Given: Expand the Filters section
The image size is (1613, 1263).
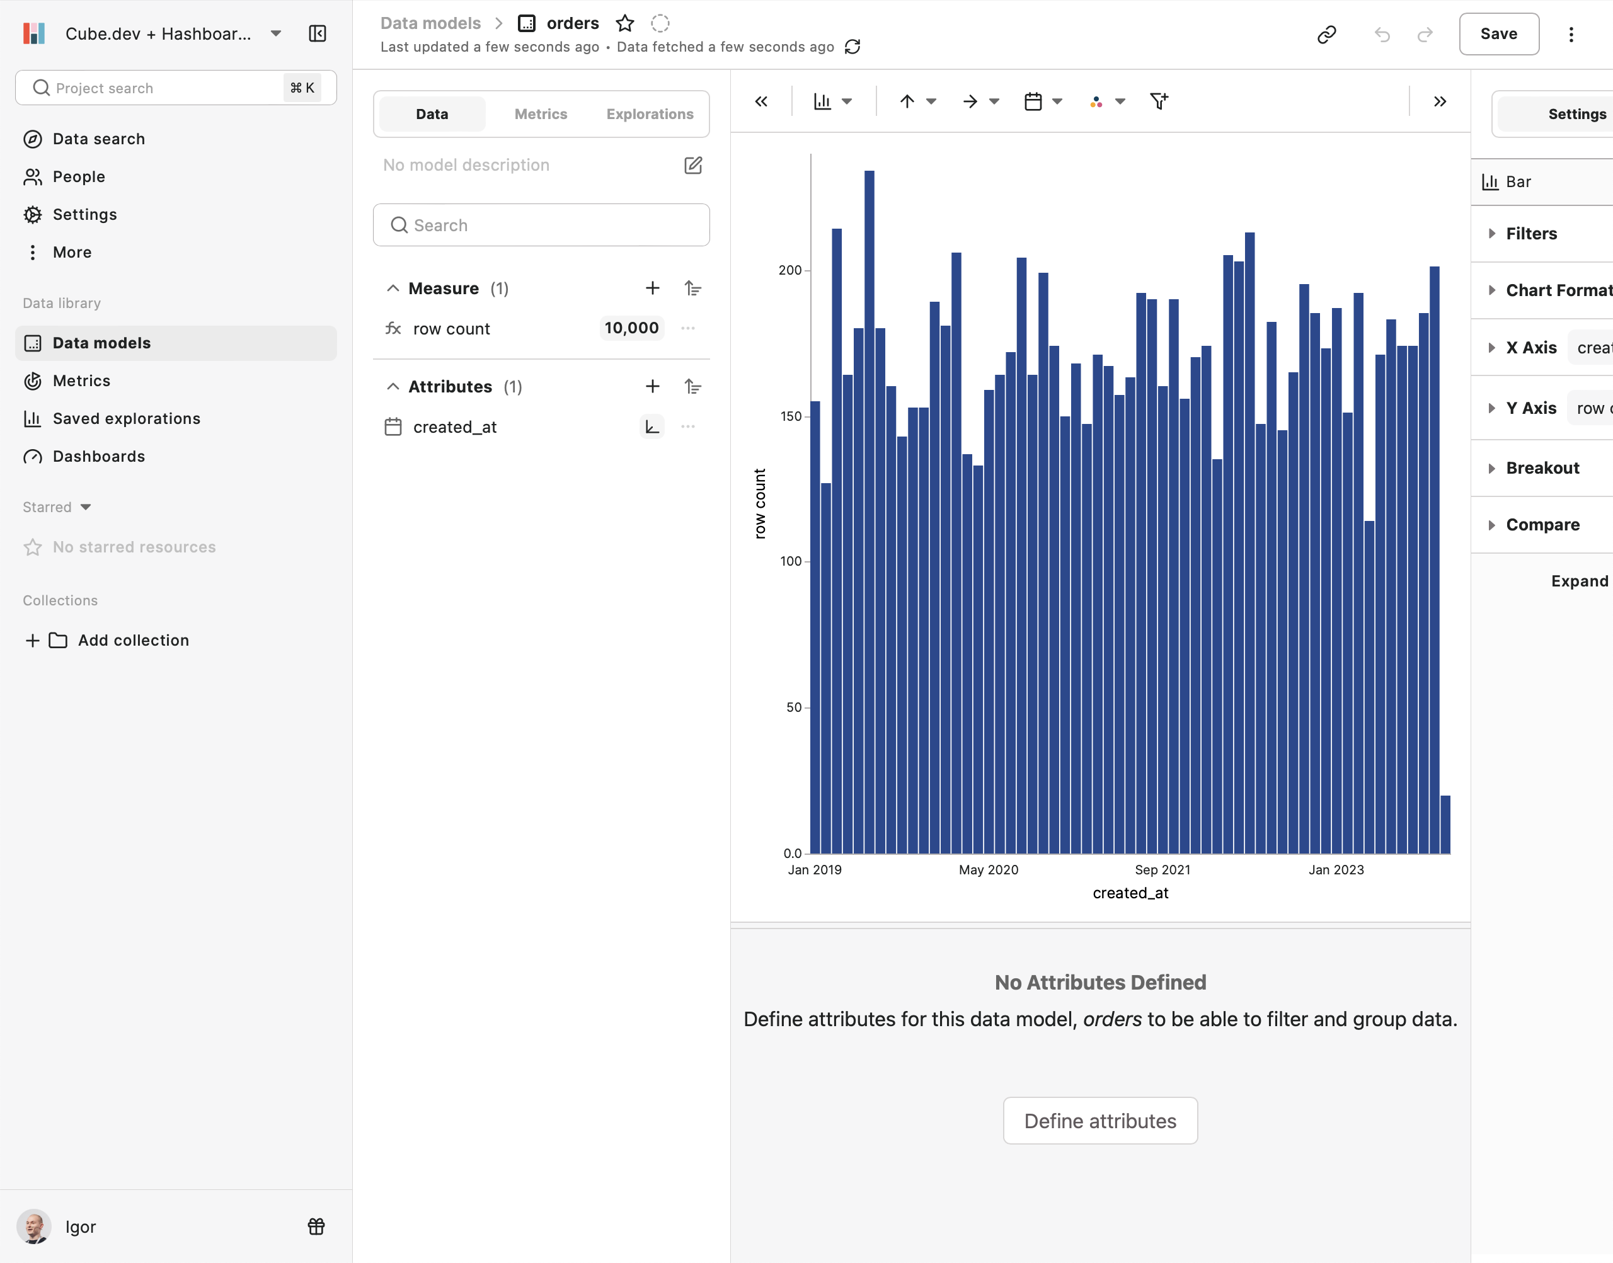Looking at the screenshot, I should coord(1531,234).
